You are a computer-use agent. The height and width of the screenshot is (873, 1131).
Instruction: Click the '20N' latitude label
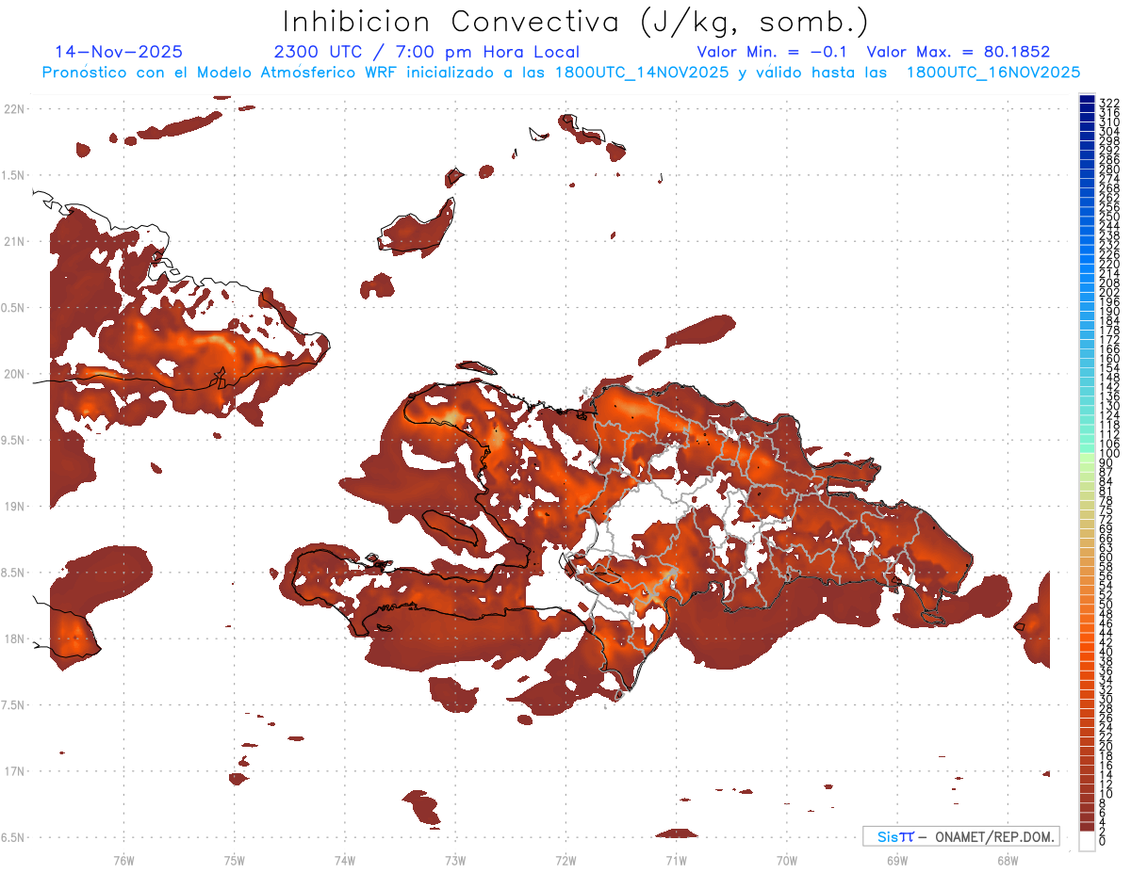point(14,374)
